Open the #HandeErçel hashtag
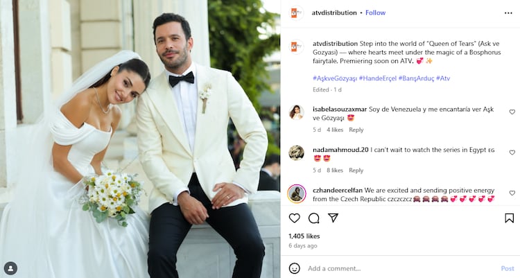 [377, 78]
